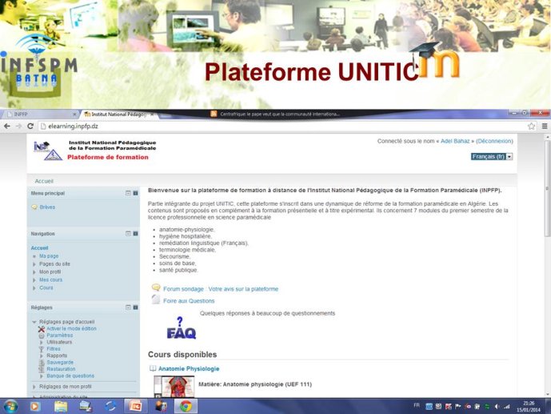Collapse the Navigation block

coord(128,234)
